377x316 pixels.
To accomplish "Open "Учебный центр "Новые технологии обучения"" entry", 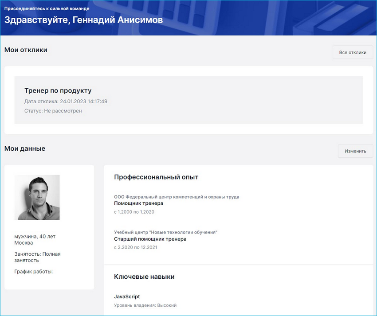I will coord(166,231).
